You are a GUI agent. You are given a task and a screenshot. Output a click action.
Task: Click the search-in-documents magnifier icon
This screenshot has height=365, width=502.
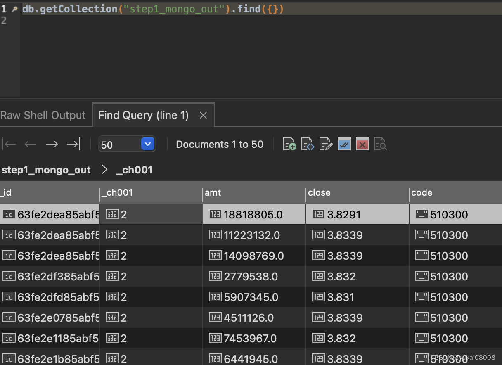click(380, 144)
